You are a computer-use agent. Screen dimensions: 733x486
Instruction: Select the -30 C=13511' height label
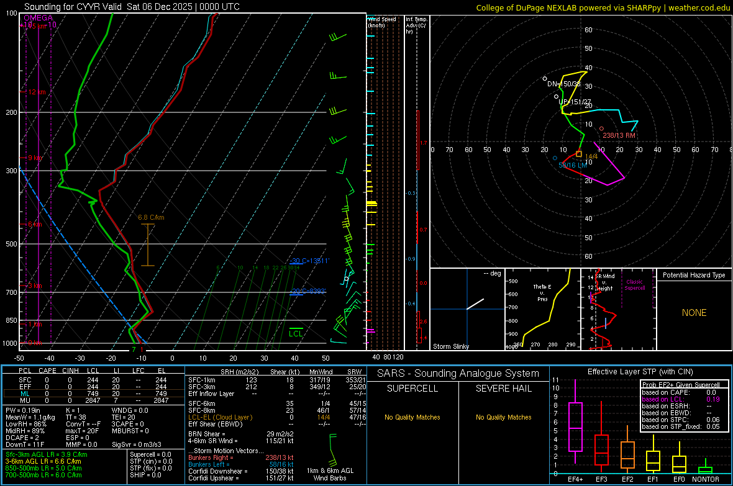[x=309, y=261]
